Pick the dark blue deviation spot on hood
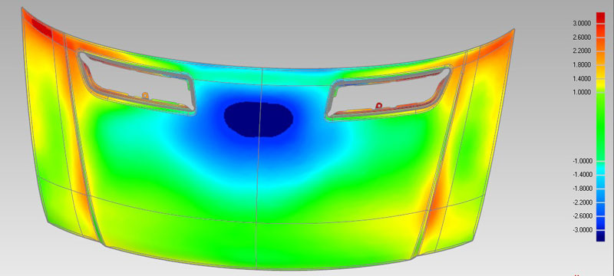This screenshot has height=276, width=614. (x=259, y=120)
